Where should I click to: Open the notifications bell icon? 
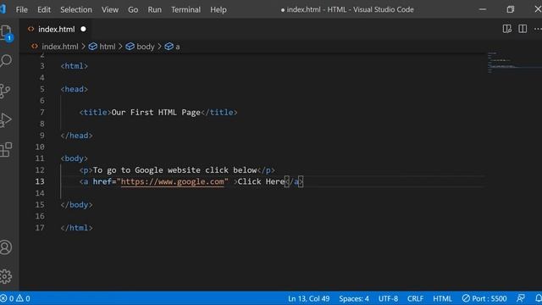coord(538,298)
